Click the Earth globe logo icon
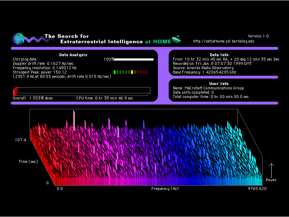 tap(18, 38)
